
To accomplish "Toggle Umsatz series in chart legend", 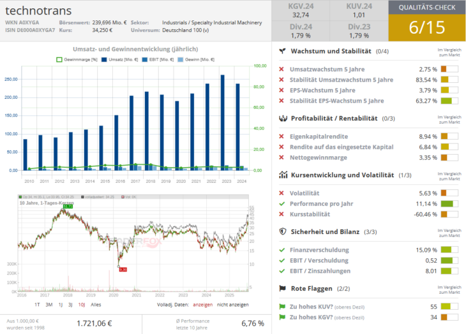I will pos(111,59).
